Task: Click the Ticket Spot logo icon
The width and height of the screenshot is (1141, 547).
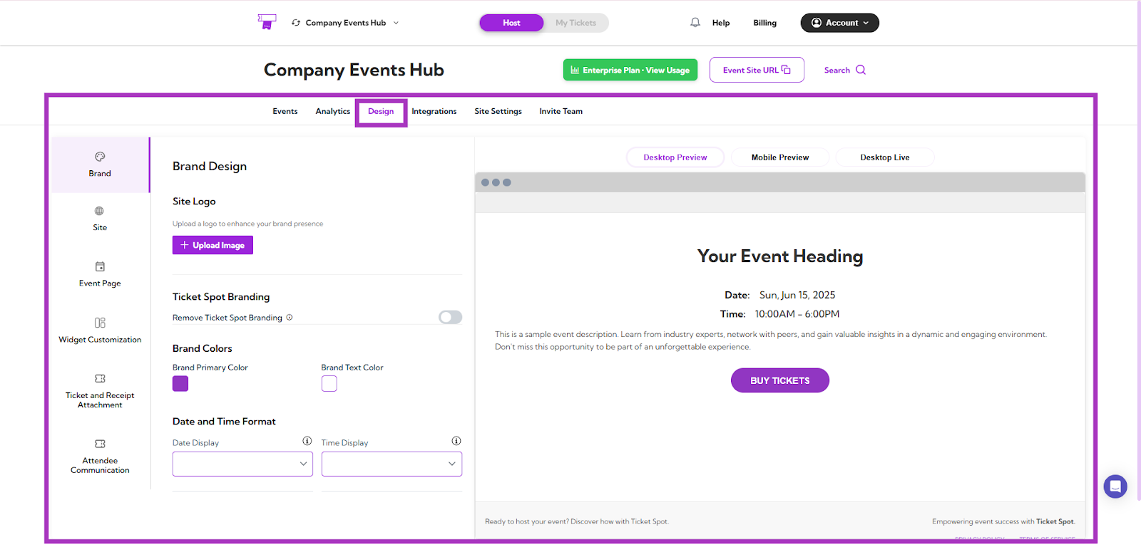Action: (x=267, y=22)
